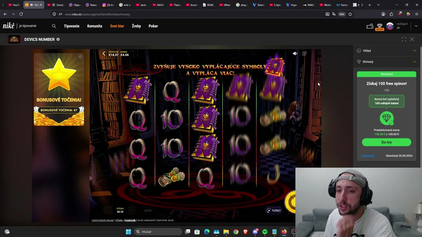
Task: Open the Firefox application menu
Action: pos(416,14)
